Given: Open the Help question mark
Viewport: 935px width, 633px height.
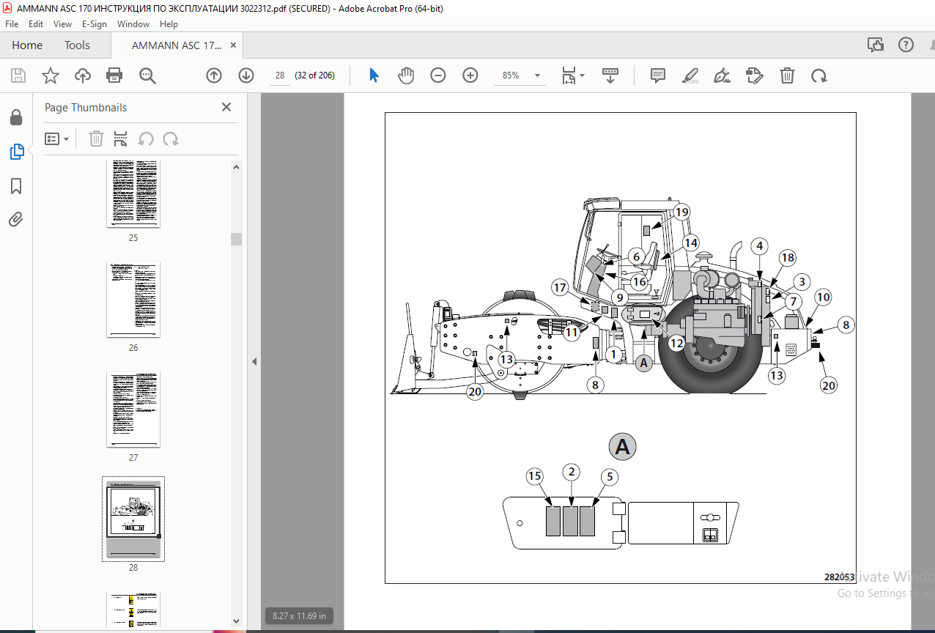Looking at the screenshot, I should pyautogui.click(x=906, y=45).
